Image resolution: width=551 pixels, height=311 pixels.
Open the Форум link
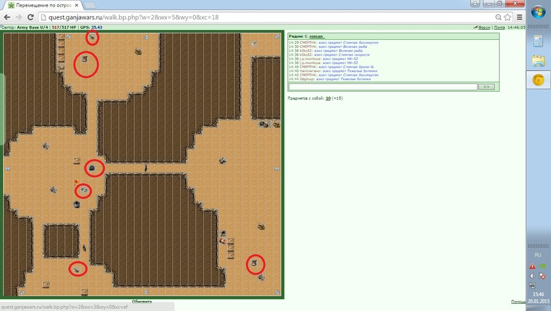tap(484, 27)
